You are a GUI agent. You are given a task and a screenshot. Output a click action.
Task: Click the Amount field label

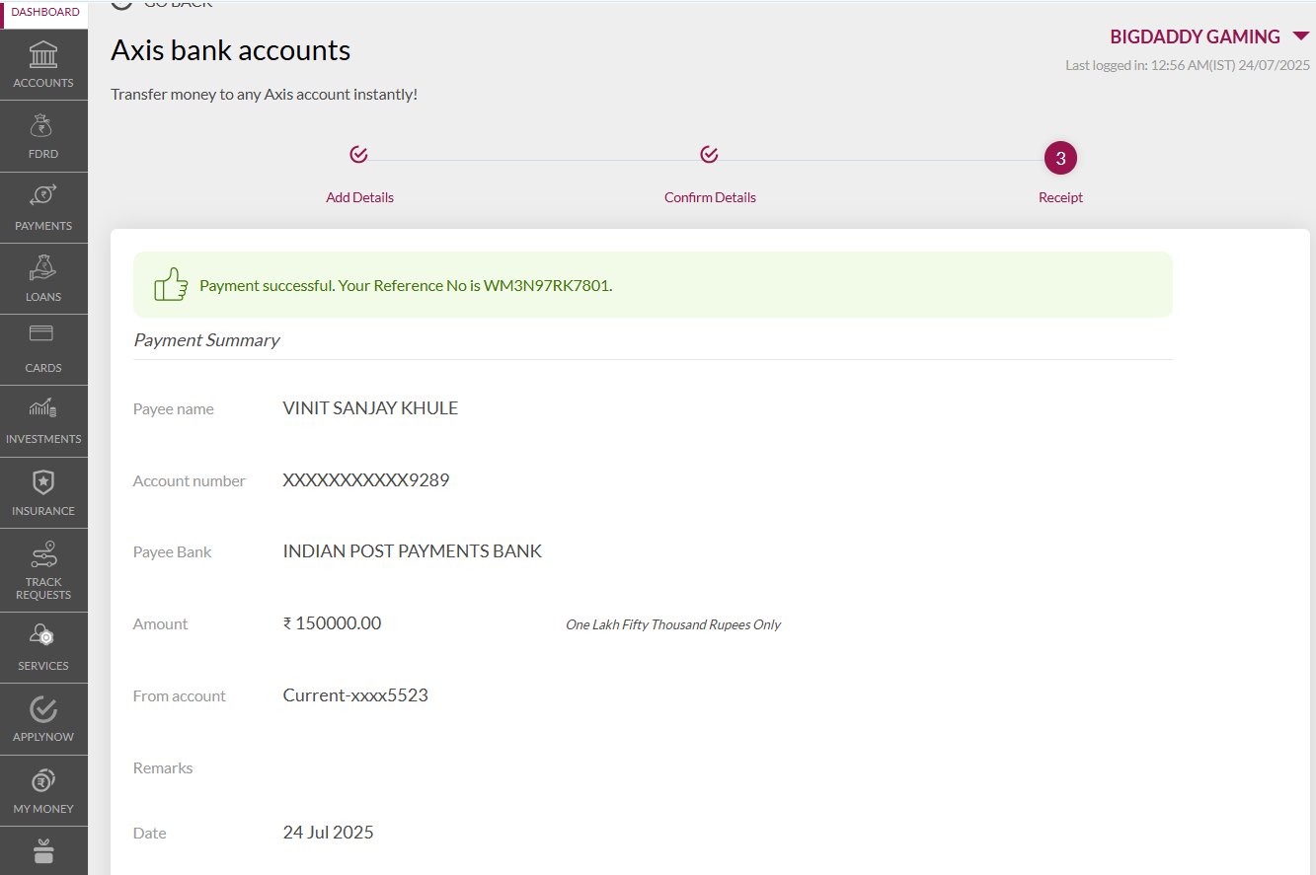point(160,624)
